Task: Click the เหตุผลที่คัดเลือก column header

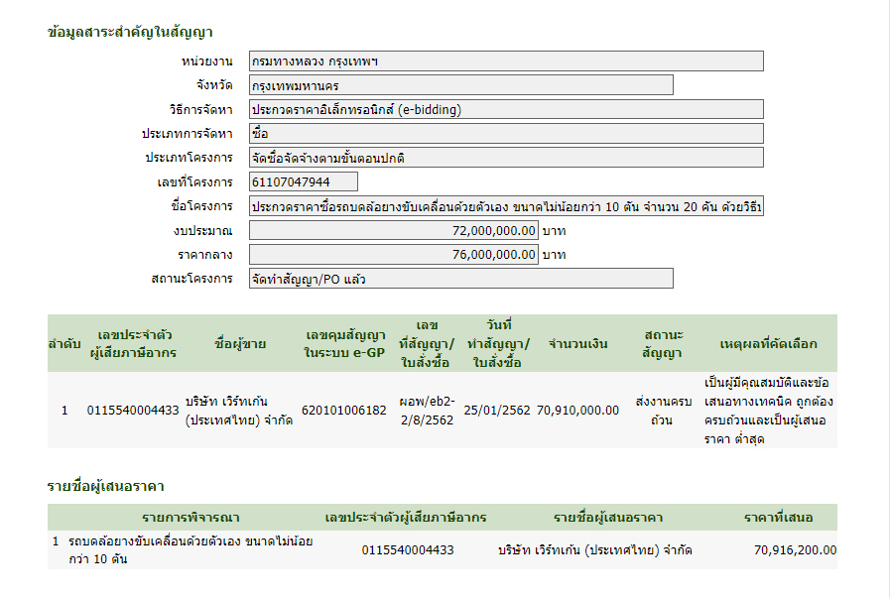Action: [x=768, y=344]
